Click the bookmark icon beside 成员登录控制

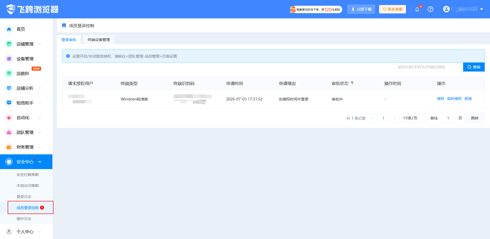(64, 26)
